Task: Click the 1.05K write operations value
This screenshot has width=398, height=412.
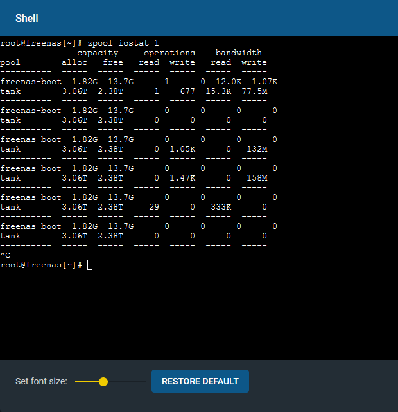Action: coord(182,149)
